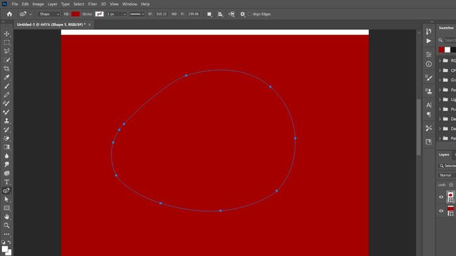Open the stroke line style dropdown
Viewport: 456px width, 256px height.
point(137,14)
